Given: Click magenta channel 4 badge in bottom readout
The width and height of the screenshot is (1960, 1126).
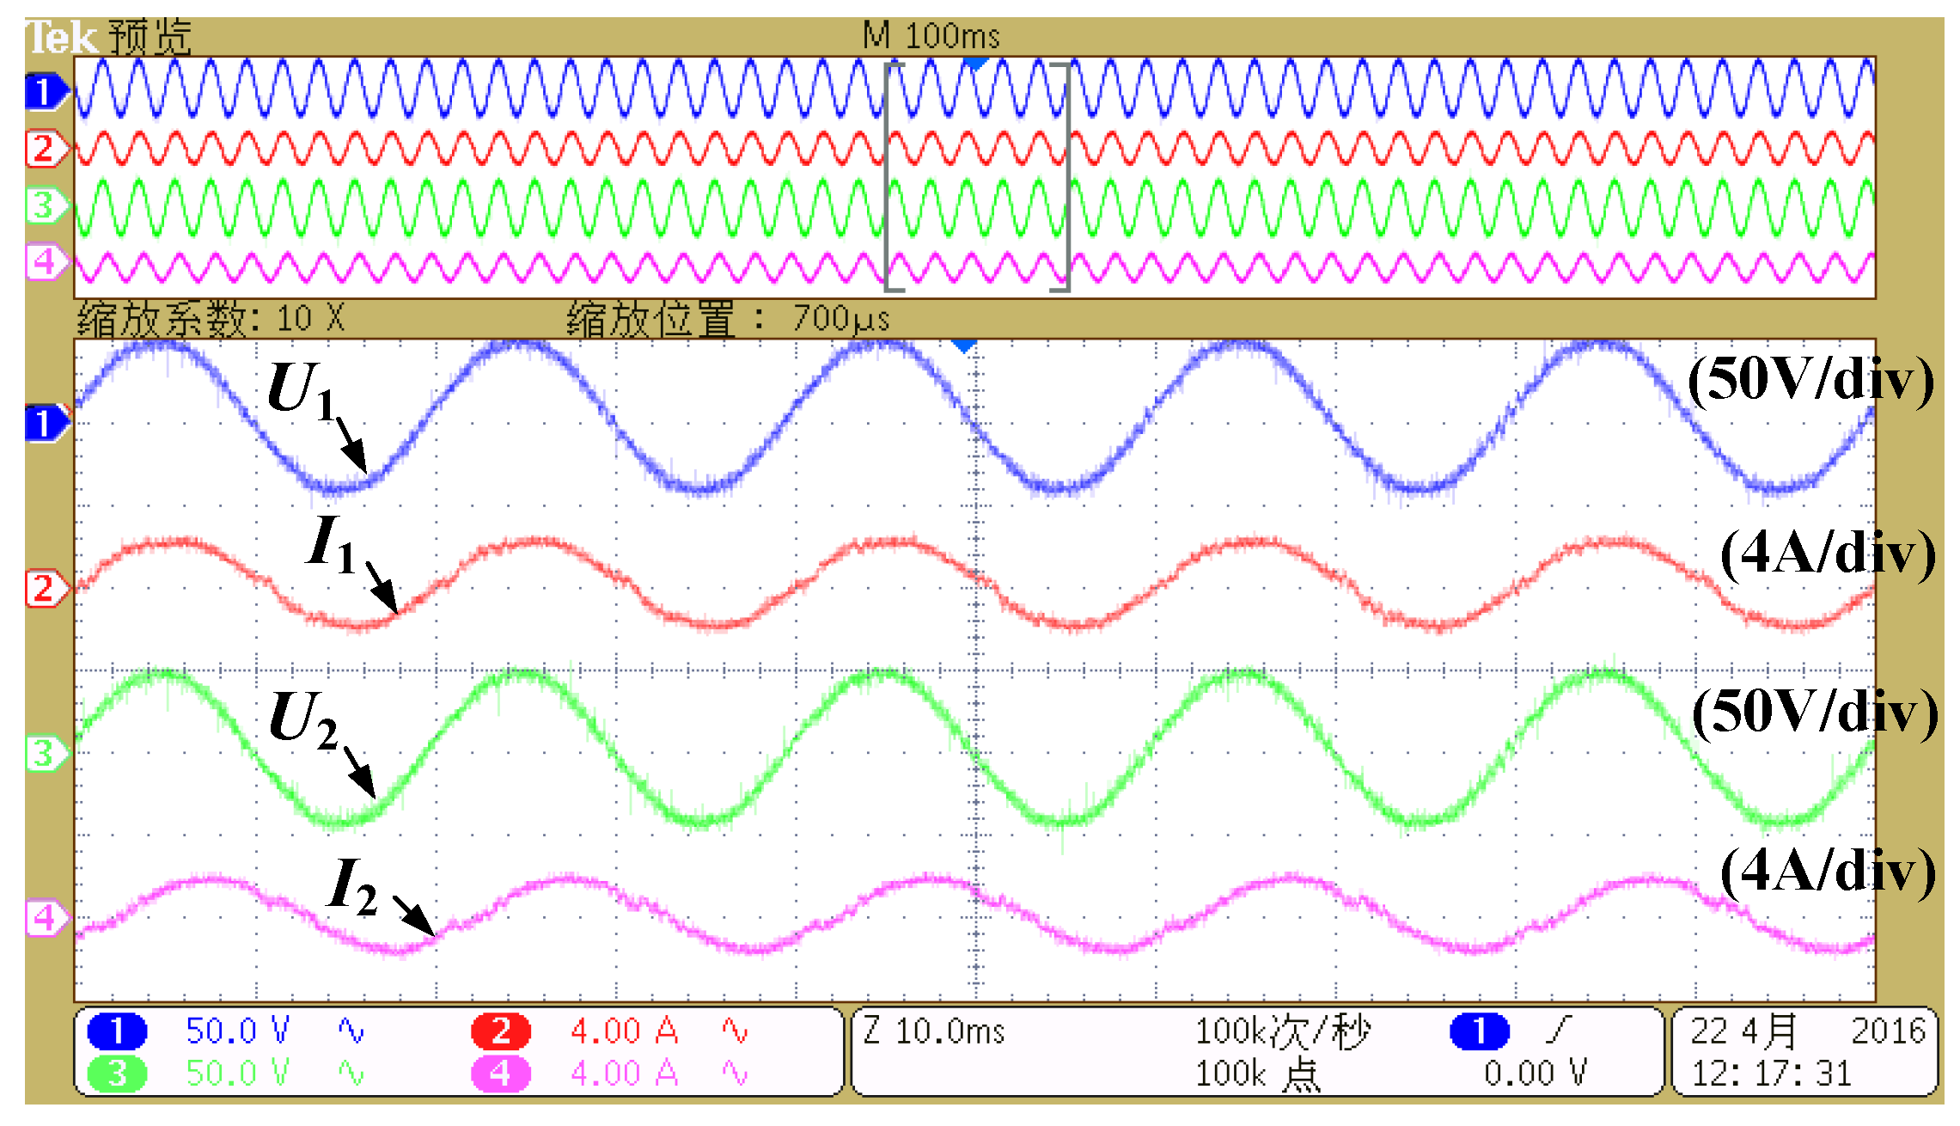Looking at the screenshot, I should [501, 1074].
